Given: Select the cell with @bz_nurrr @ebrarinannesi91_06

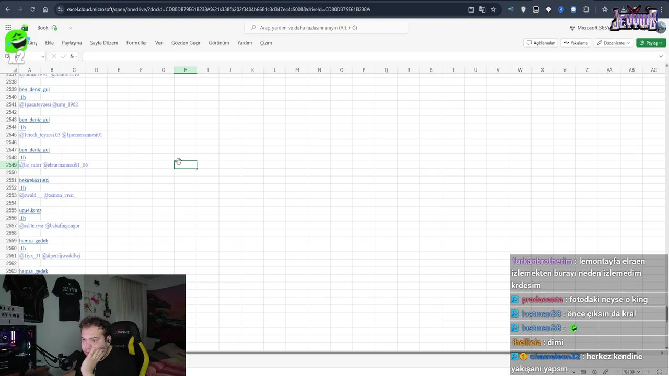Looking at the screenshot, I should [53, 165].
